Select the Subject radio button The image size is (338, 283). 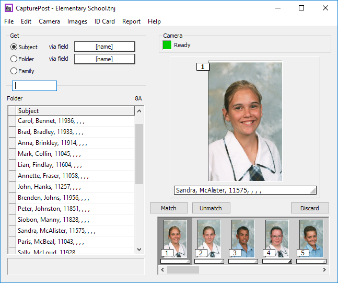pos(14,47)
